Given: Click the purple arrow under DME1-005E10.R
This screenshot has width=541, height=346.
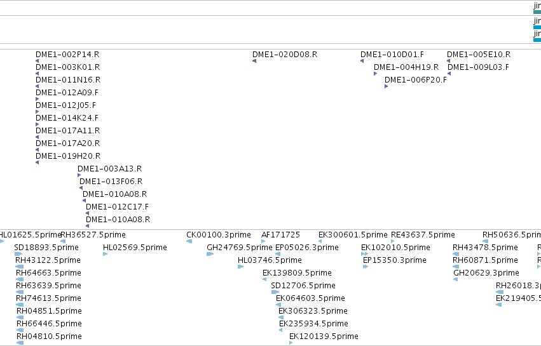Looking at the screenshot, I should point(449,61).
